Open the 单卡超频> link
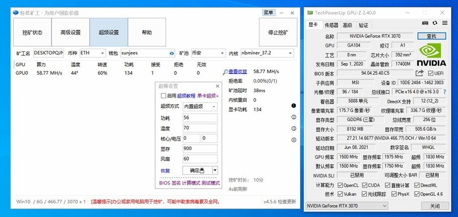This screenshot has height=217, width=458. point(208,95)
